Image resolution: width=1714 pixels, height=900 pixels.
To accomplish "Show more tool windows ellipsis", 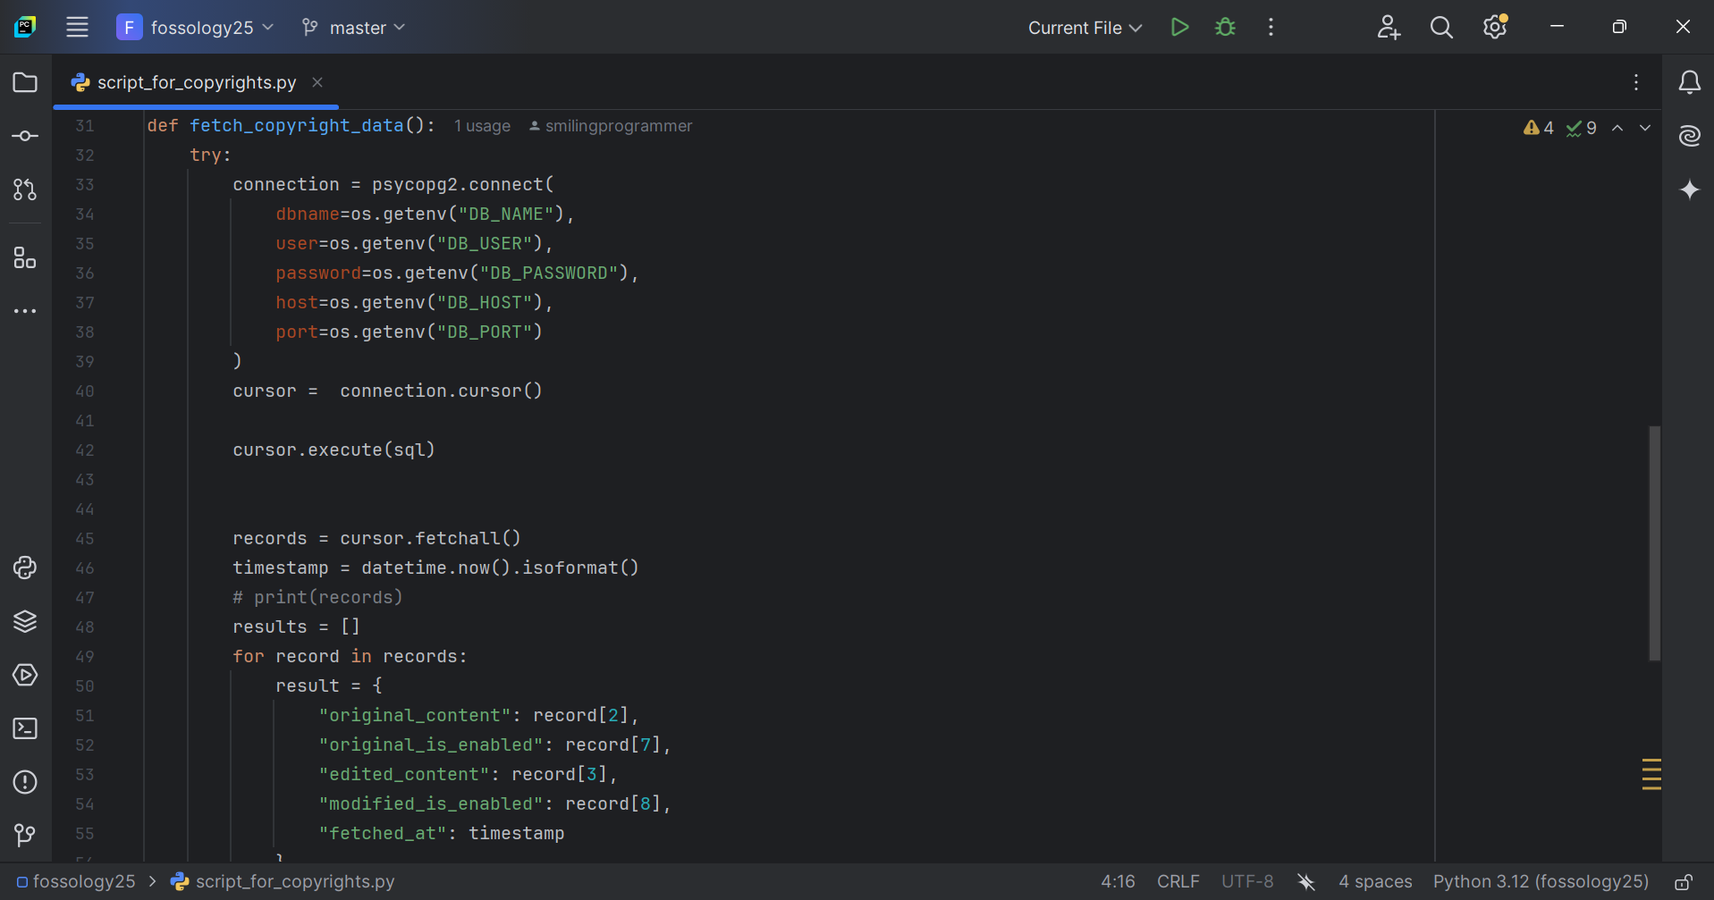I will [25, 311].
